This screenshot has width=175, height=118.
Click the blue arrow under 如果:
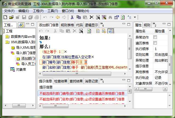(x=41, y=42)
